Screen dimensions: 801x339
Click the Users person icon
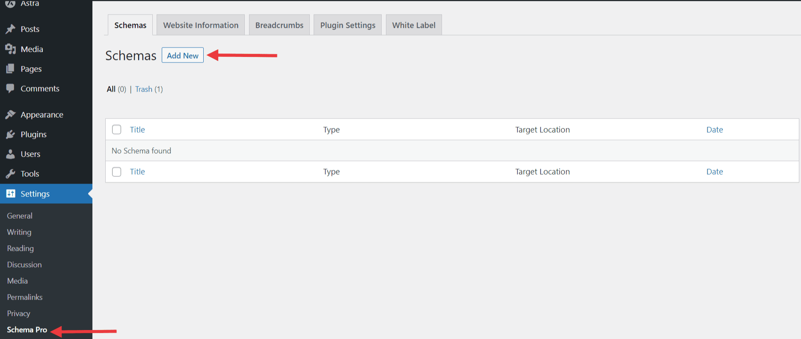[x=10, y=154]
